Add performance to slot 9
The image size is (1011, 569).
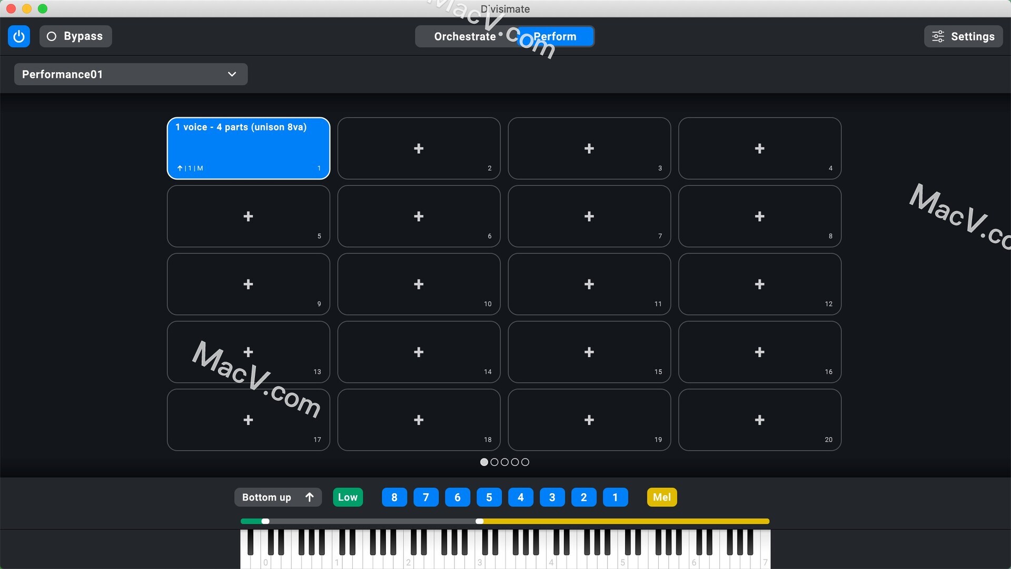[248, 283]
